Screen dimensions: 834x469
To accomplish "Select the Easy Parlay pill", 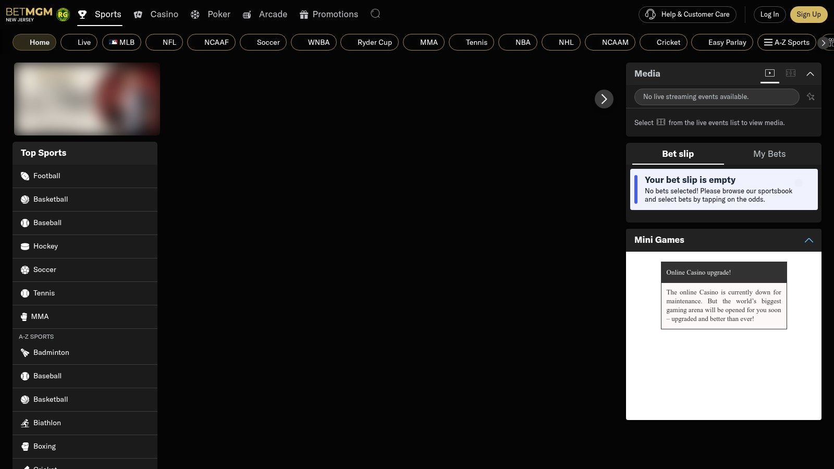I will (x=722, y=42).
